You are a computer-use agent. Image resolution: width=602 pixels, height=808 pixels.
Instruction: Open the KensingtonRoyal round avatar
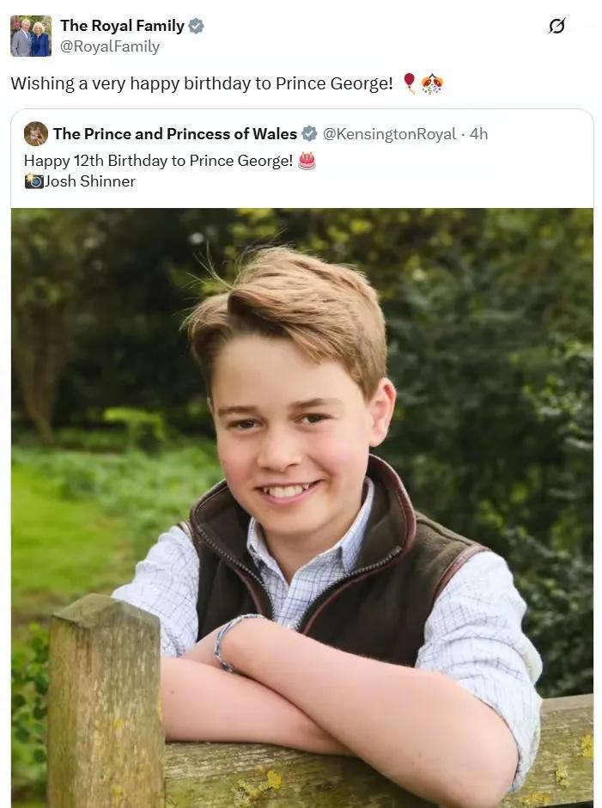tap(35, 134)
